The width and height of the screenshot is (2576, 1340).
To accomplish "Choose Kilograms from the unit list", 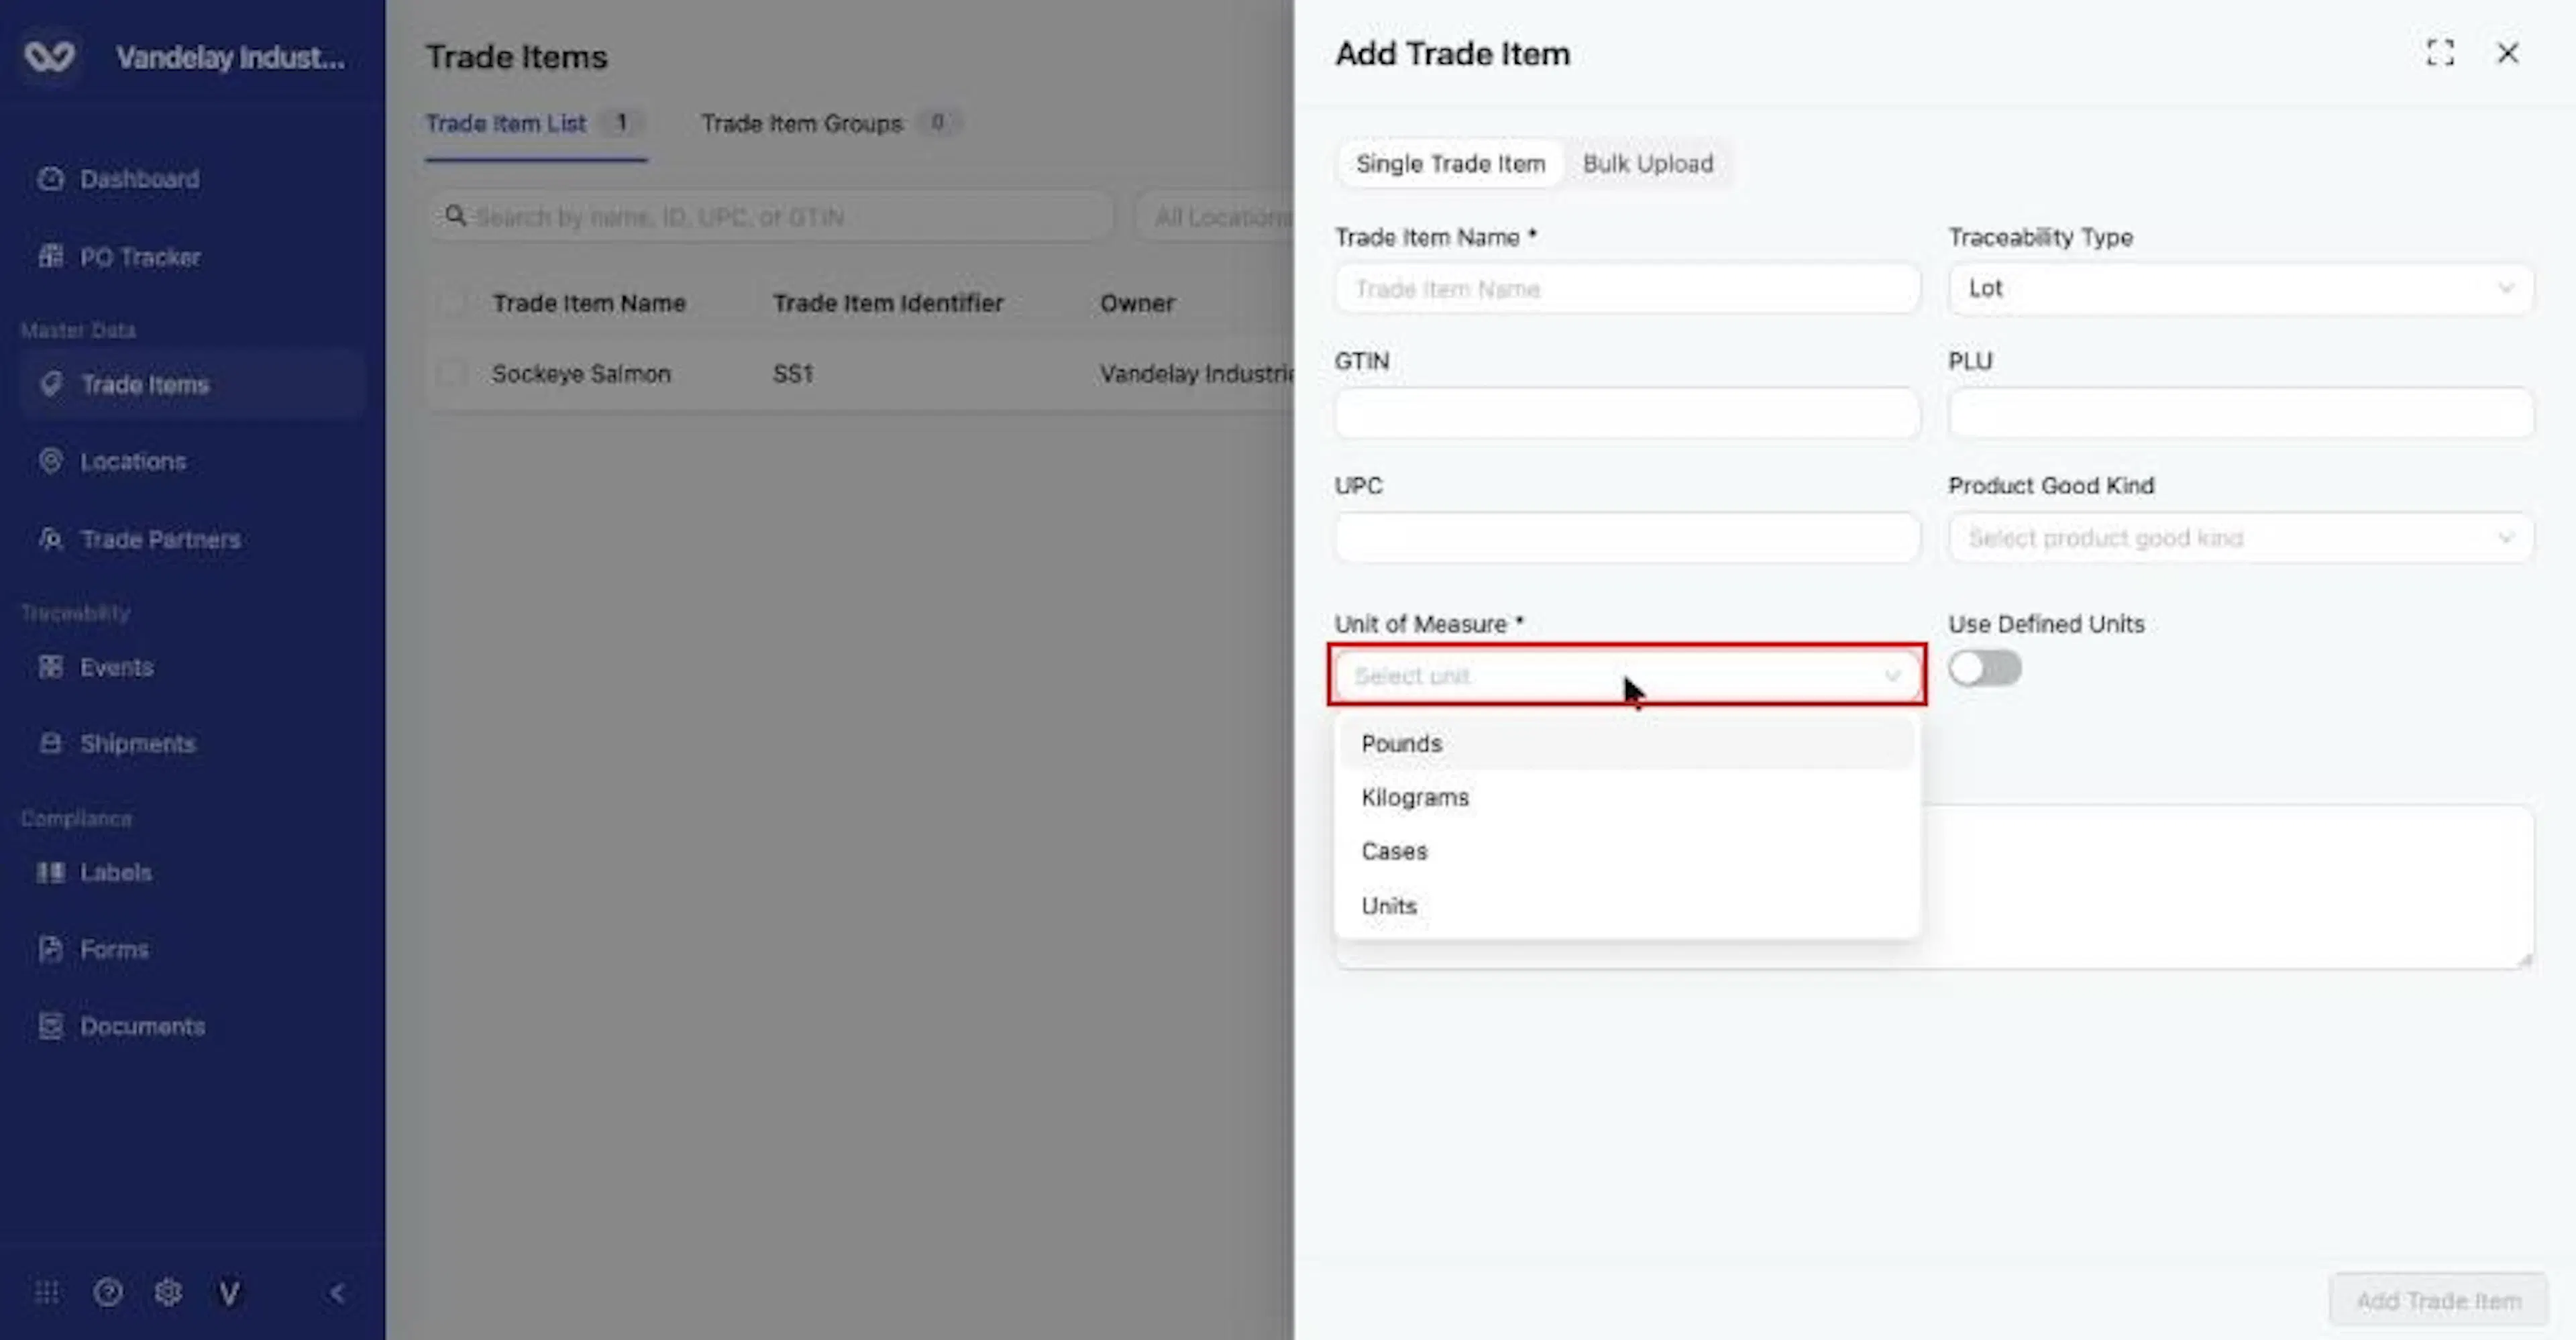I will [1627, 798].
